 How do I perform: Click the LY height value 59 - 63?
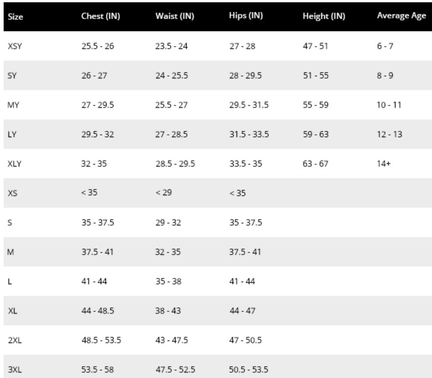315,134
